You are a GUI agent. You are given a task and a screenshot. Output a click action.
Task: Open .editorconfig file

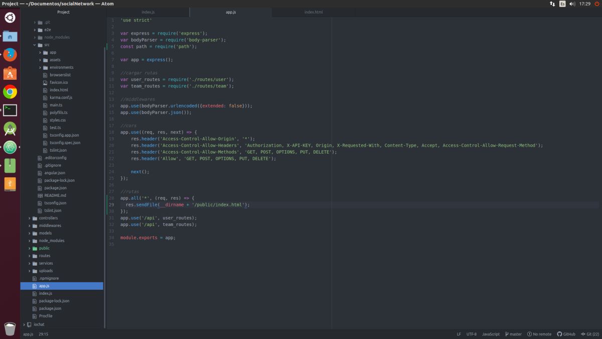[55, 158]
